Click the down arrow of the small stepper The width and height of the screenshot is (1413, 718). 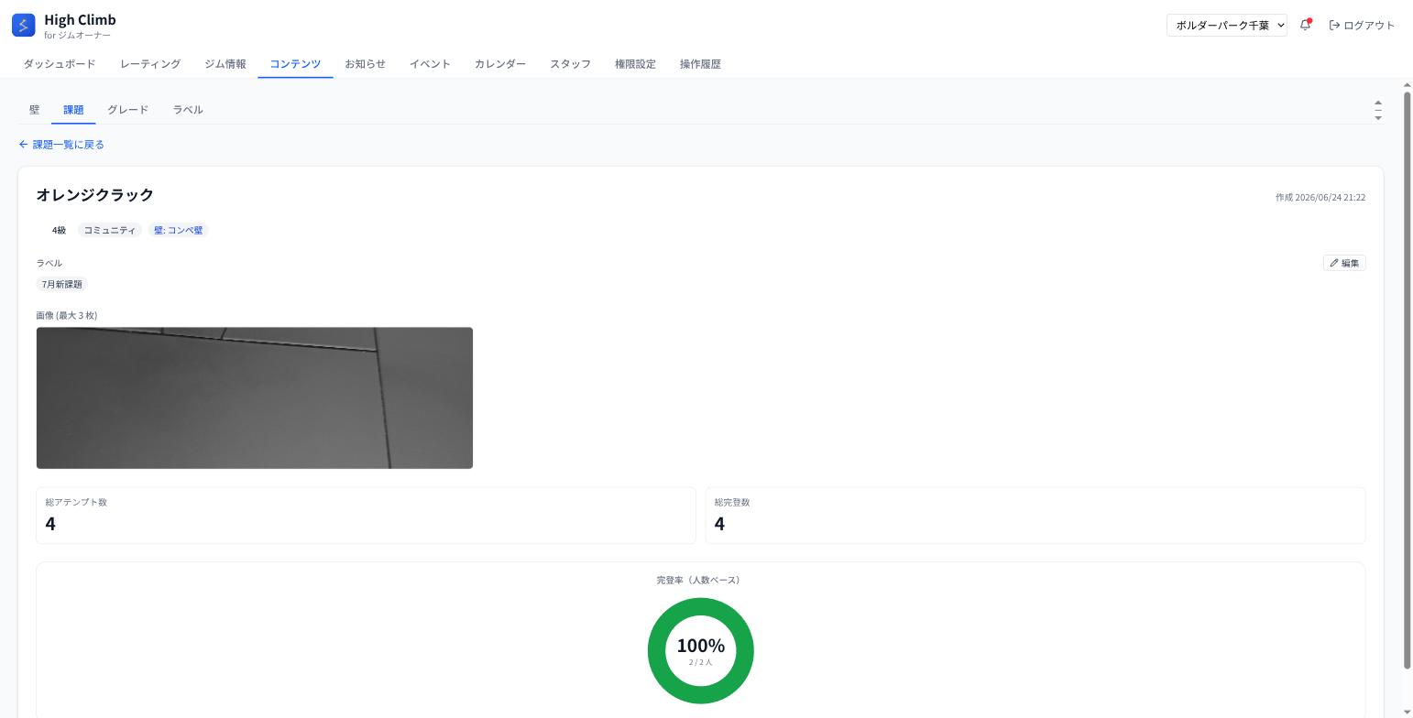(x=1377, y=117)
